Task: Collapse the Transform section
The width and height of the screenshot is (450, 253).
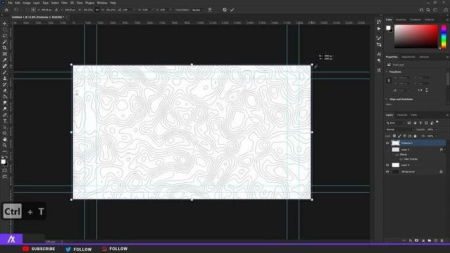Action: point(387,72)
